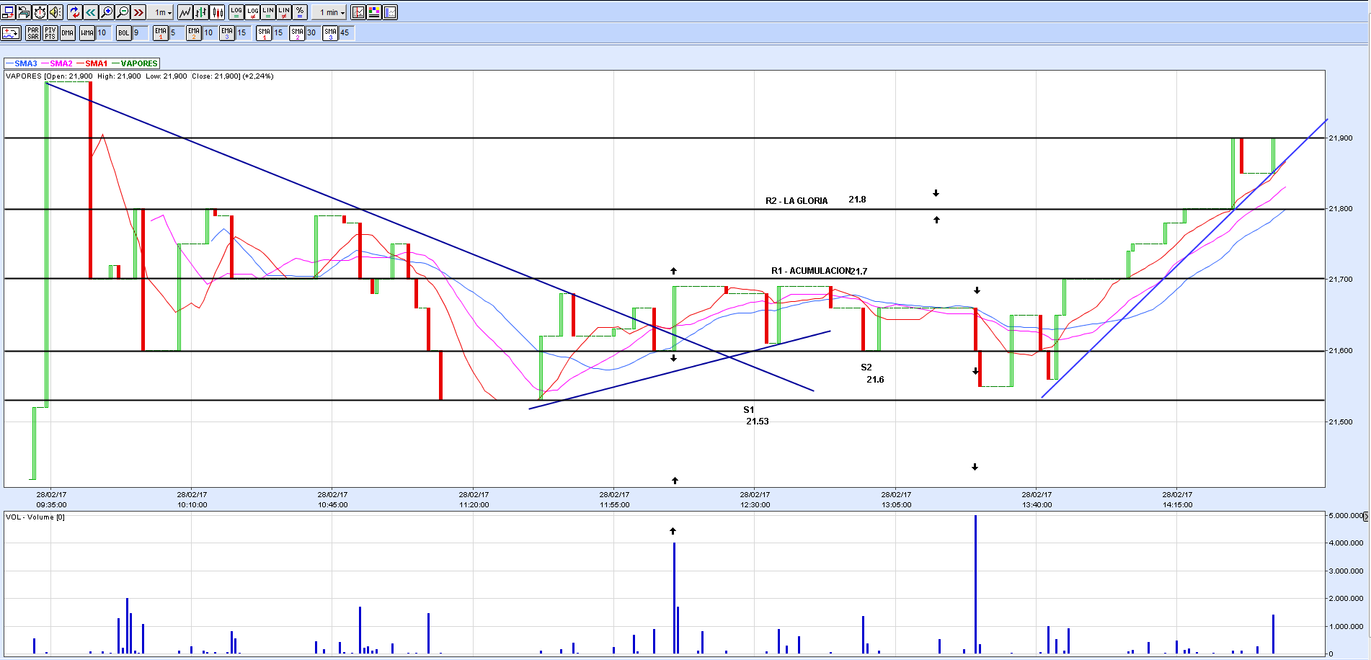Click the 21,900 price axis label
Screen dimensions: 1371x660
(1341, 138)
